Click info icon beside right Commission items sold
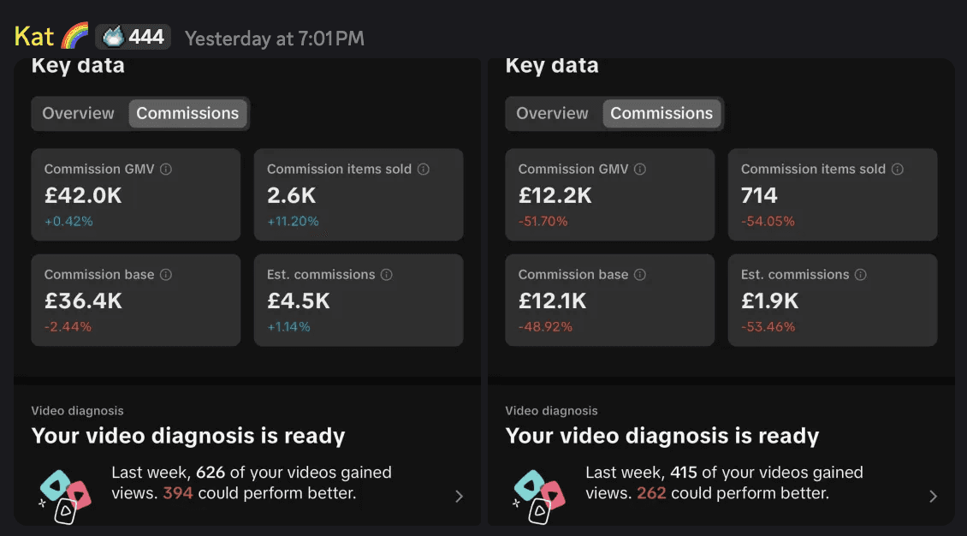The image size is (967, 536). (x=898, y=169)
